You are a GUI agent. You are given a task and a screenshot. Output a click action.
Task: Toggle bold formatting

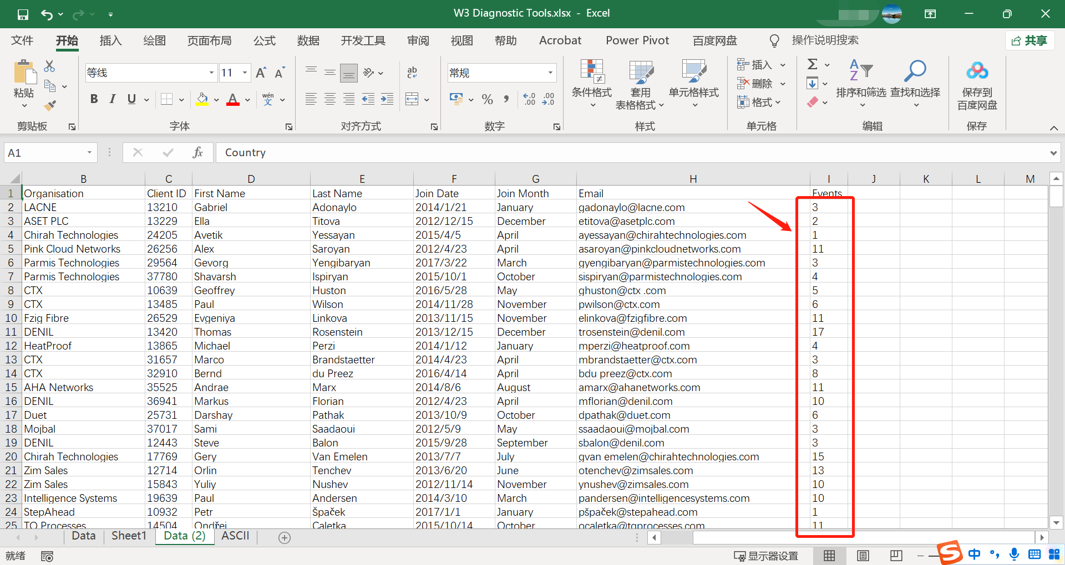[x=94, y=99]
